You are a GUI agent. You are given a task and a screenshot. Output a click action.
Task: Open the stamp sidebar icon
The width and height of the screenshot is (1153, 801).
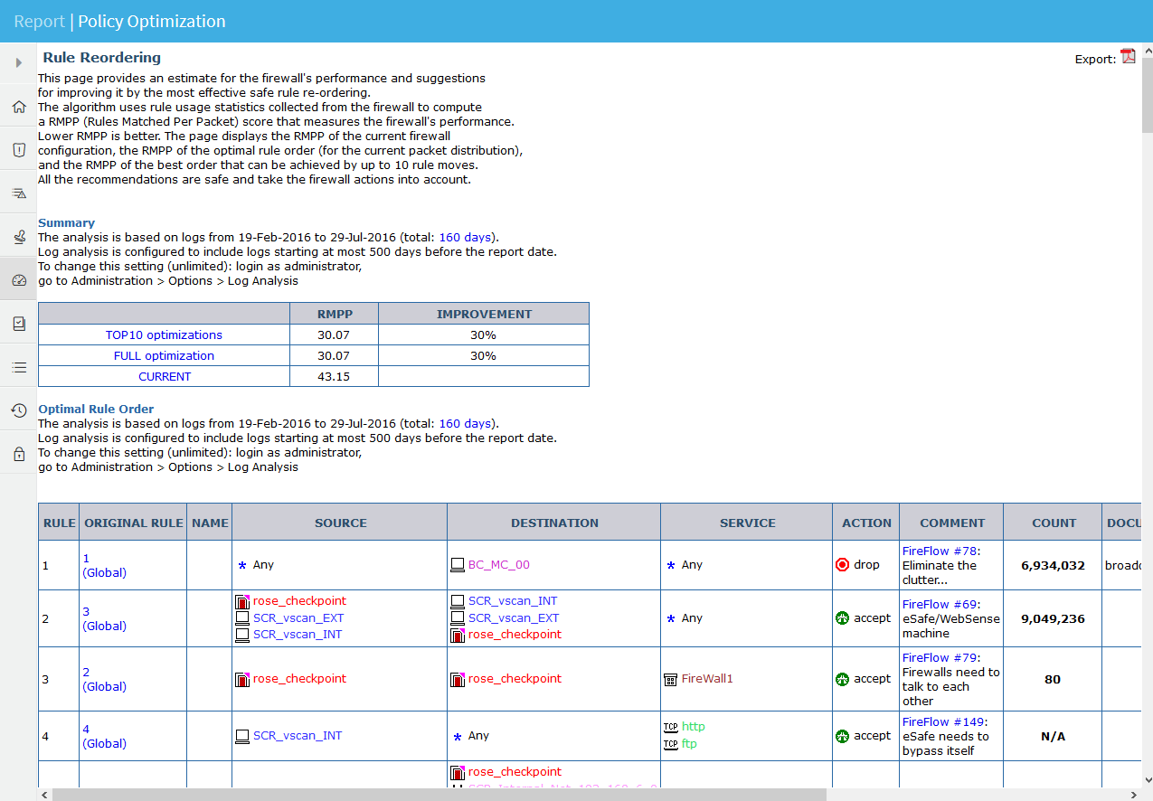18,237
